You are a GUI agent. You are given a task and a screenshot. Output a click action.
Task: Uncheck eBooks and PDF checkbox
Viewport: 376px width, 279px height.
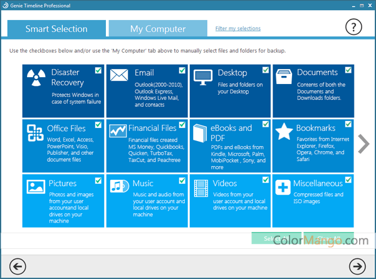click(x=266, y=124)
